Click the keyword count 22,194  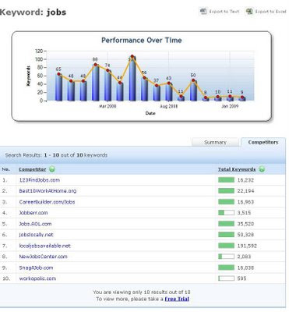pos(245,191)
